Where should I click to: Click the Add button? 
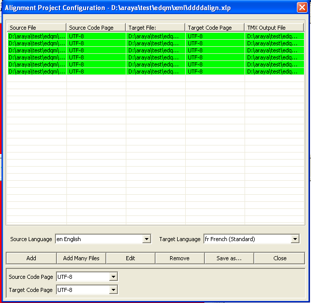tap(31, 258)
